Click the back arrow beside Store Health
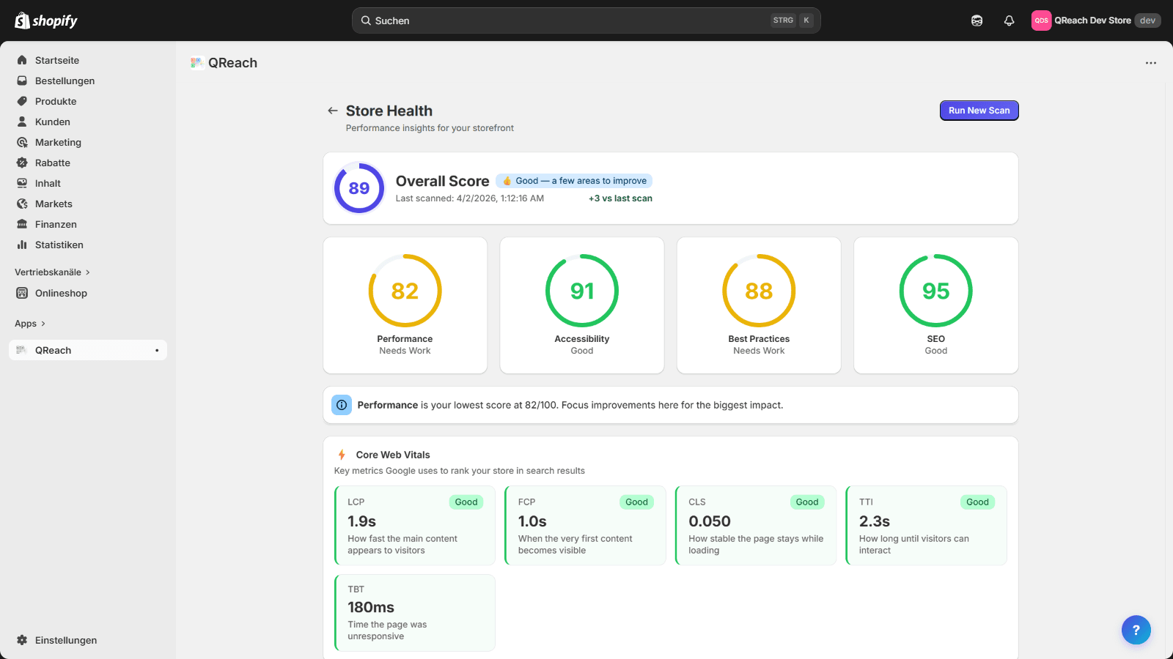The image size is (1173, 659). point(333,111)
